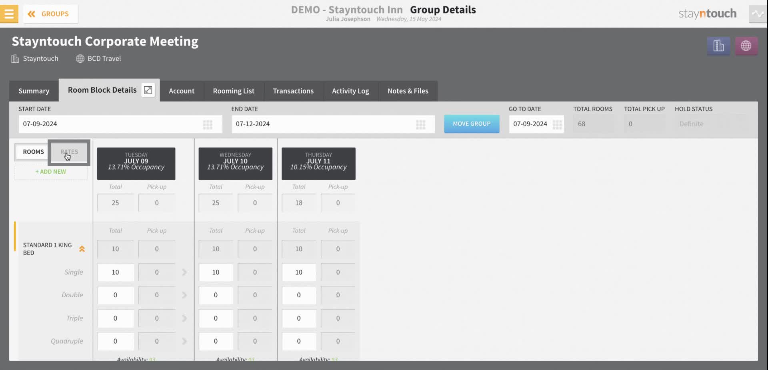Screen dimensions: 768x370
Task: Select the Room Block Details tab
Action: tap(102, 90)
